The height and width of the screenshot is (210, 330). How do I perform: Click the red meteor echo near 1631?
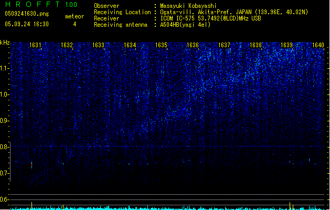point(32,164)
